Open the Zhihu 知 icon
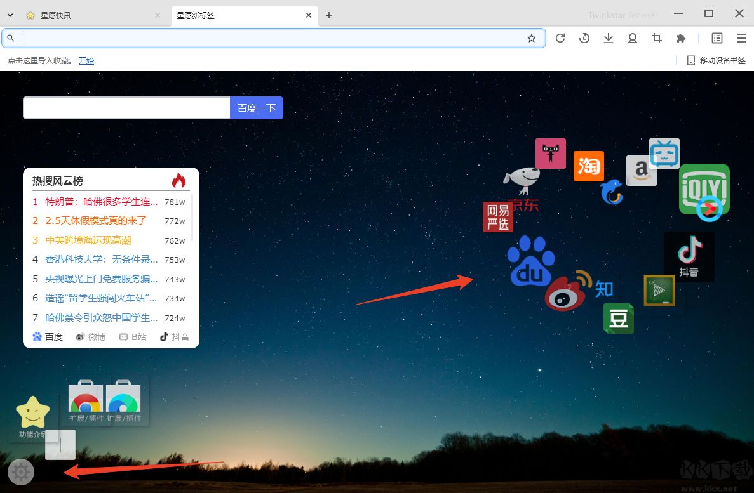Screen dimensions: 754x493 pyautogui.click(x=604, y=289)
